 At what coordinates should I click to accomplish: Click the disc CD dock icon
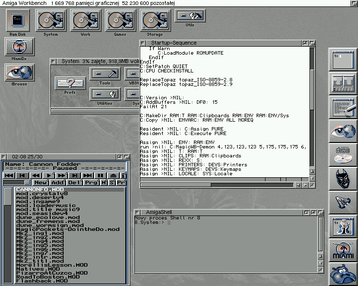point(343,155)
